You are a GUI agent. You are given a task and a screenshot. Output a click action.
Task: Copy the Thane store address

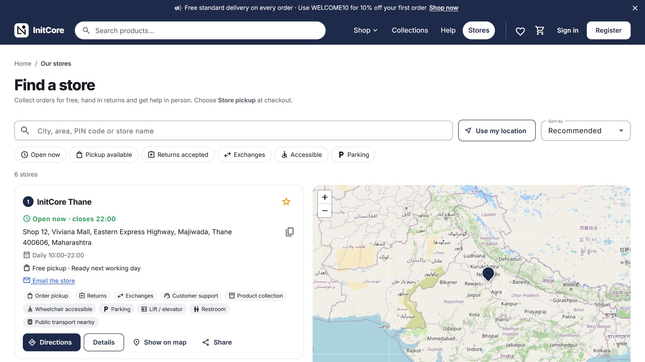click(289, 232)
